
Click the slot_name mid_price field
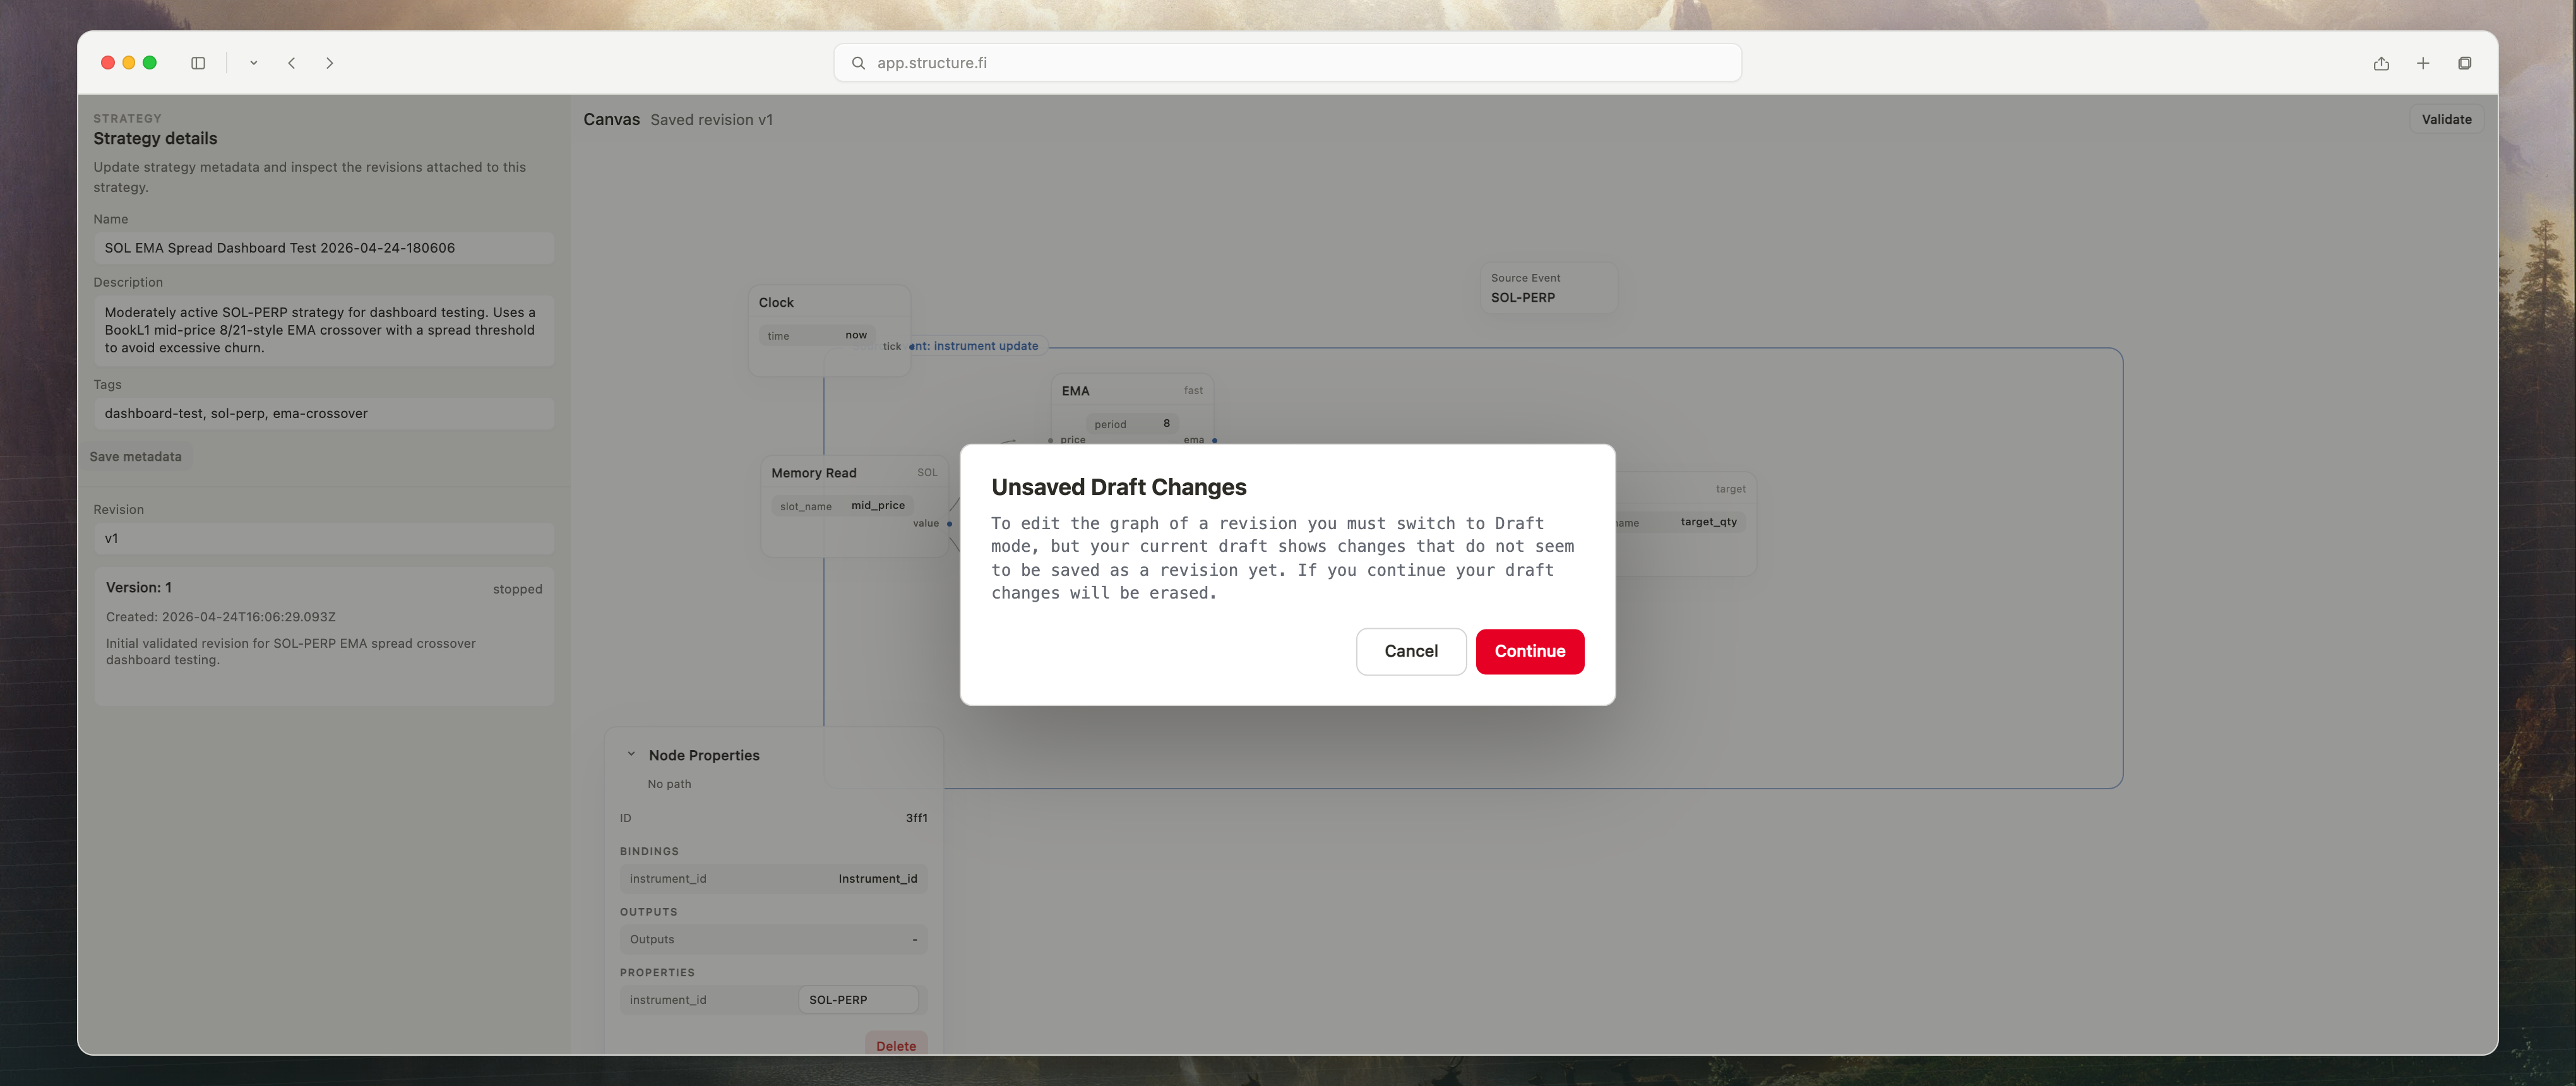(x=842, y=506)
